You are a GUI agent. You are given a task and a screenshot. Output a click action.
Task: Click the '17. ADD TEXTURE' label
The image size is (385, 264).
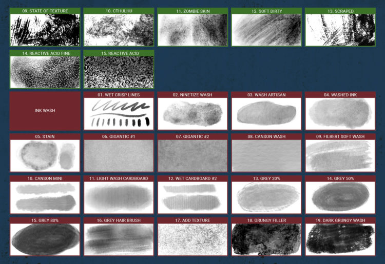[192, 220]
